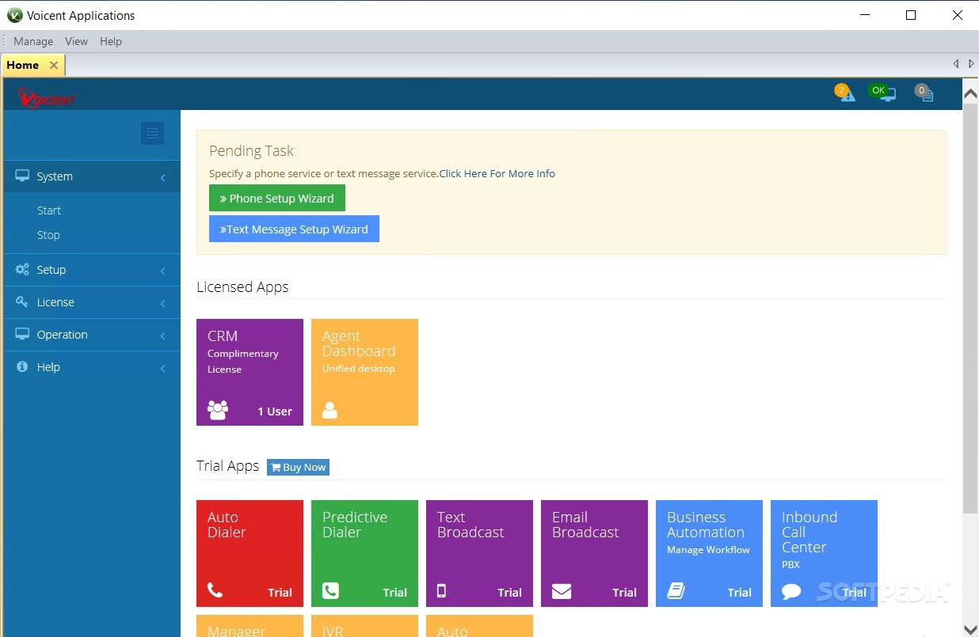Click the page scrollbar down arrow
The image size is (979, 637).
pos(970,629)
